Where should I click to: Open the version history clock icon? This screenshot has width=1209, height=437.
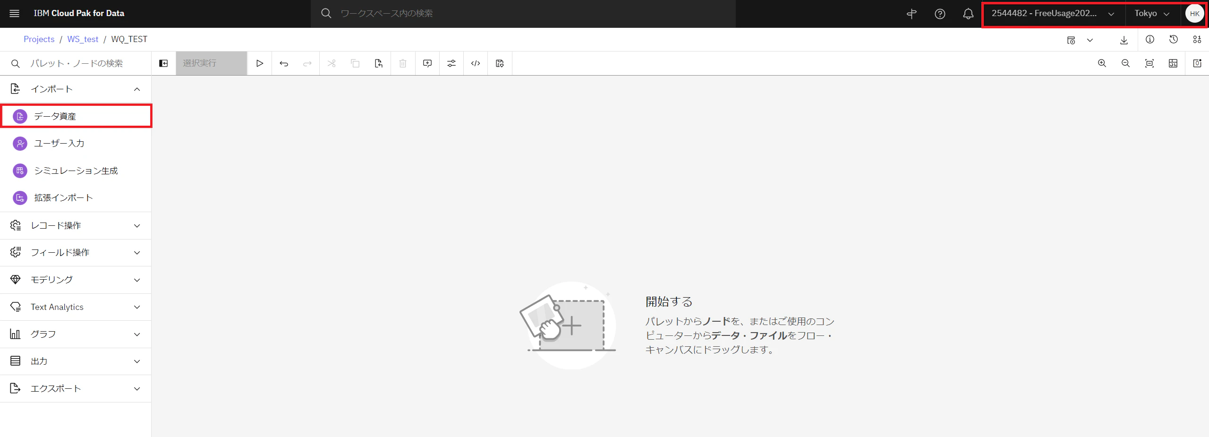1174,40
